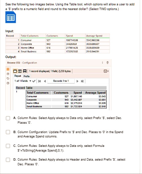Check option C Formula checkbox
This screenshot has height=174, width=142.
click(x=8, y=146)
